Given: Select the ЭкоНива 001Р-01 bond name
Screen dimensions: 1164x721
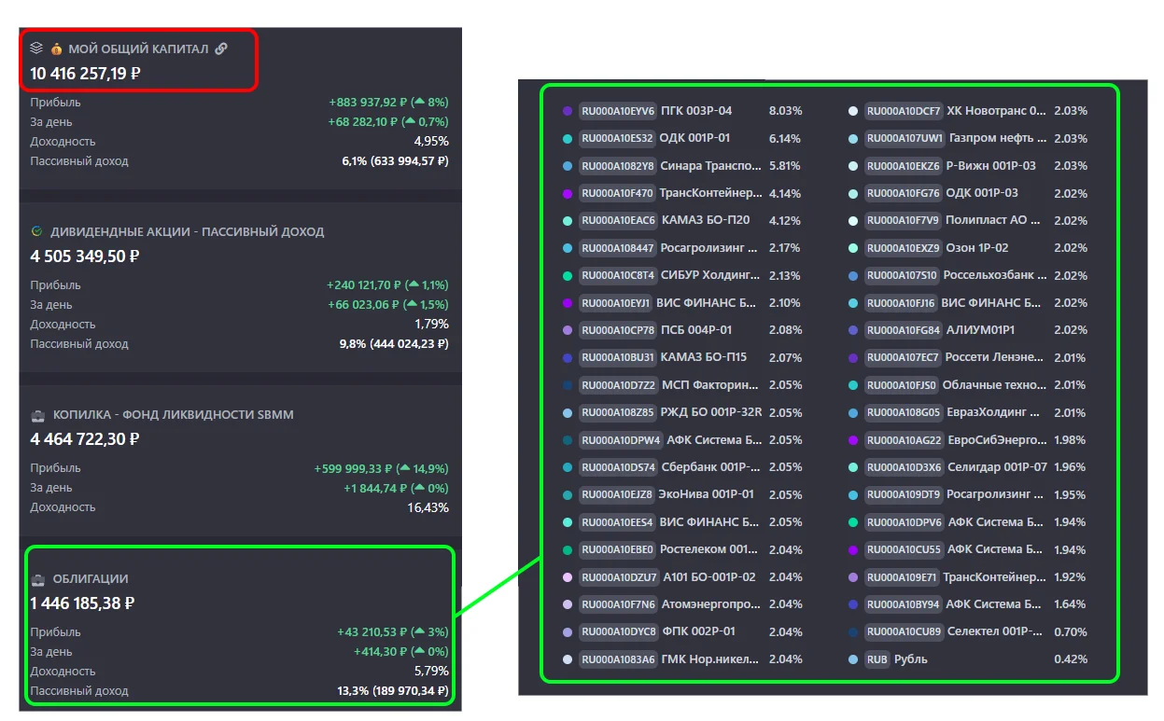Looking at the screenshot, I should coord(707,494).
